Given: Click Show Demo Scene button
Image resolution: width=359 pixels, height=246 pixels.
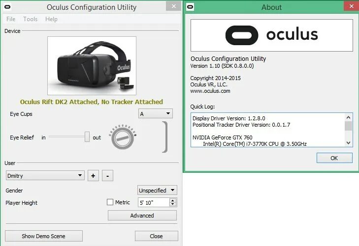Looking at the screenshot, I should tap(44, 236).
